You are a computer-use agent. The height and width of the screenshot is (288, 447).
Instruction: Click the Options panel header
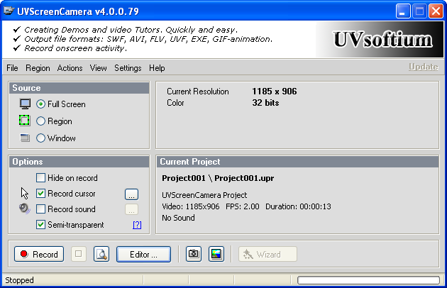tap(79, 162)
